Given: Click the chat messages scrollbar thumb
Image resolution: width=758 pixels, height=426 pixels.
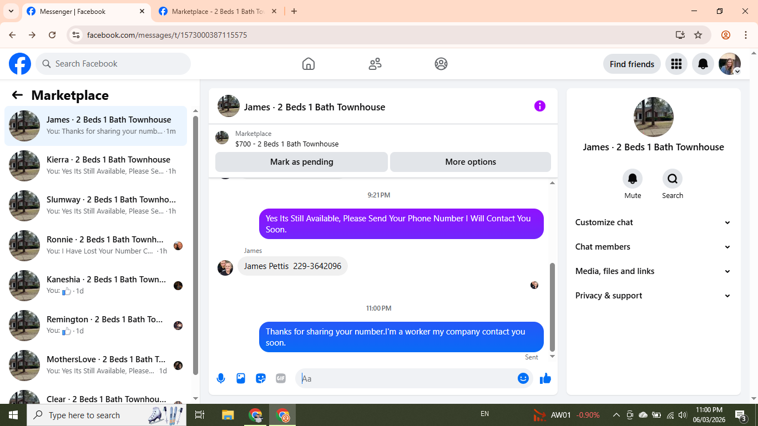Looking at the screenshot, I should [552, 306].
